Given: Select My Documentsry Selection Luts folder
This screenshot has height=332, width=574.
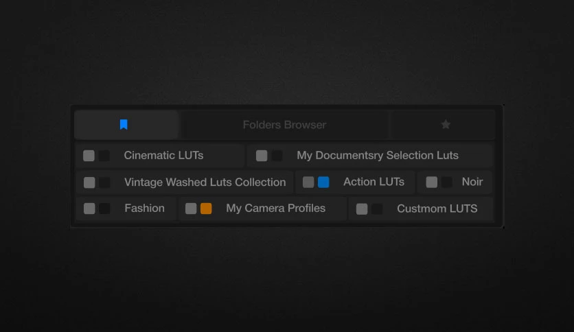Looking at the screenshot, I should (x=369, y=156).
